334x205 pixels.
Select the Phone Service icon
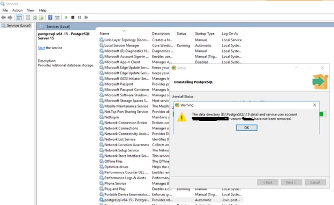pos(101,184)
